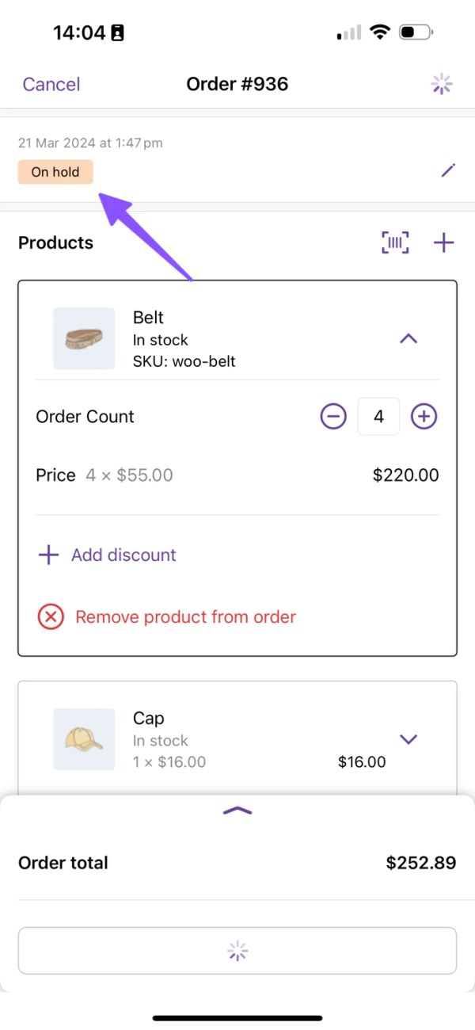Tap the On hold status badge

pos(55,172)
